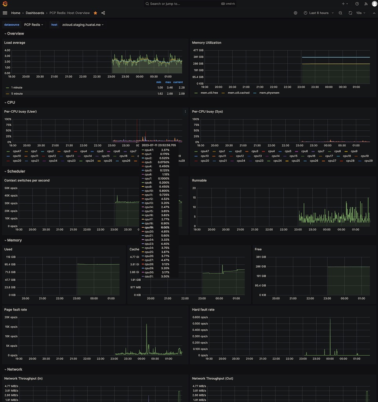
Task: Collapse the Scheduler row
Action: (15, 171)
